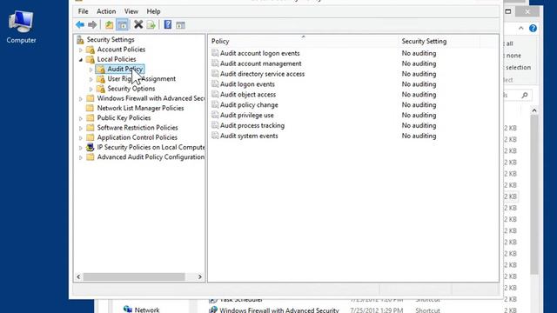This screenshot has width=557, height=313.
Task: Toggle Show/Hide Console Tree icon
Action: pos(122,25)
